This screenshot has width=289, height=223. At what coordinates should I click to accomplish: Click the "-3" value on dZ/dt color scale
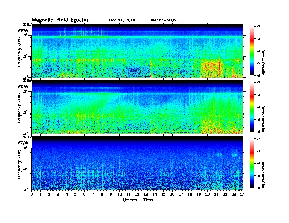[258, 151]
